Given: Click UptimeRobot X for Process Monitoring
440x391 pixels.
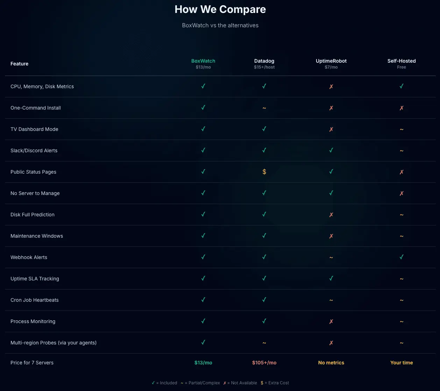Looking at the screenshot, I should (331, 321).
